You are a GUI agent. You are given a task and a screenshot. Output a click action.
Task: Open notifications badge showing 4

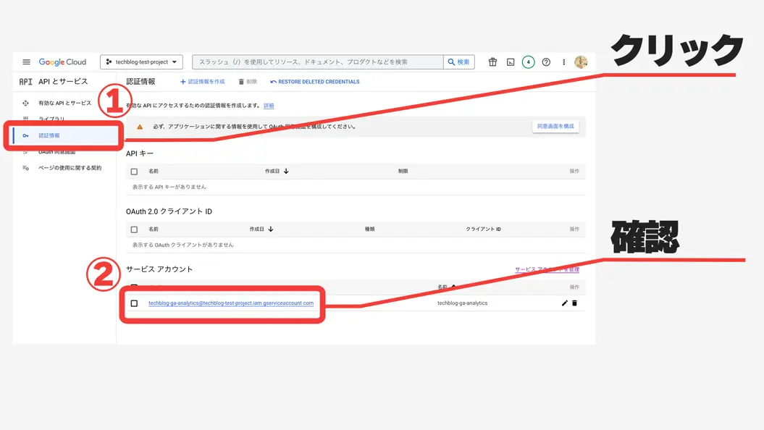[528, 62]
